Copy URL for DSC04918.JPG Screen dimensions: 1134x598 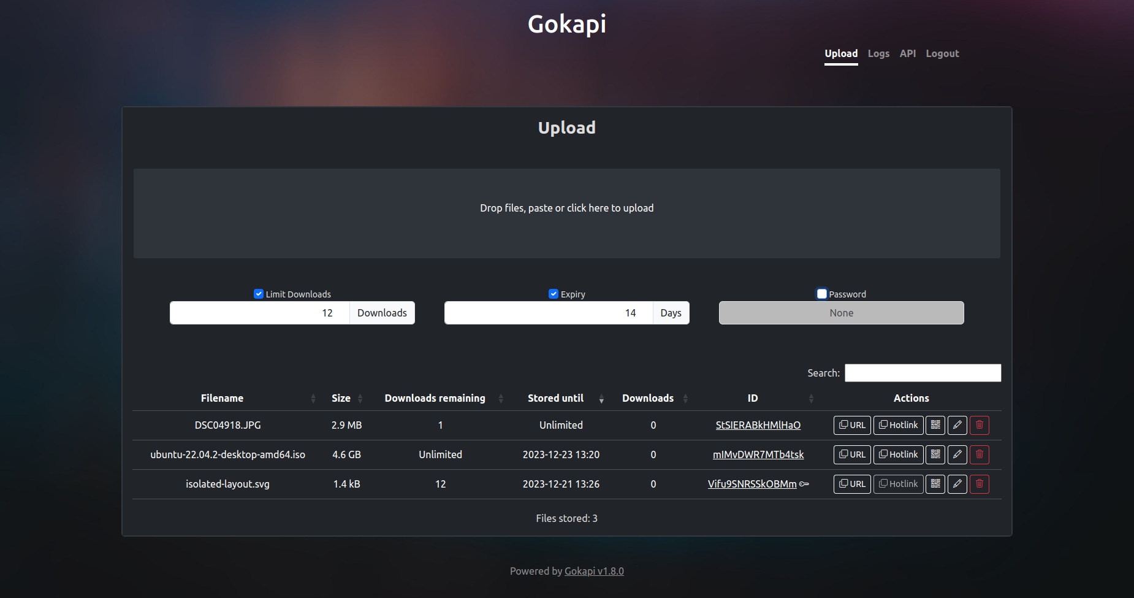852,425
